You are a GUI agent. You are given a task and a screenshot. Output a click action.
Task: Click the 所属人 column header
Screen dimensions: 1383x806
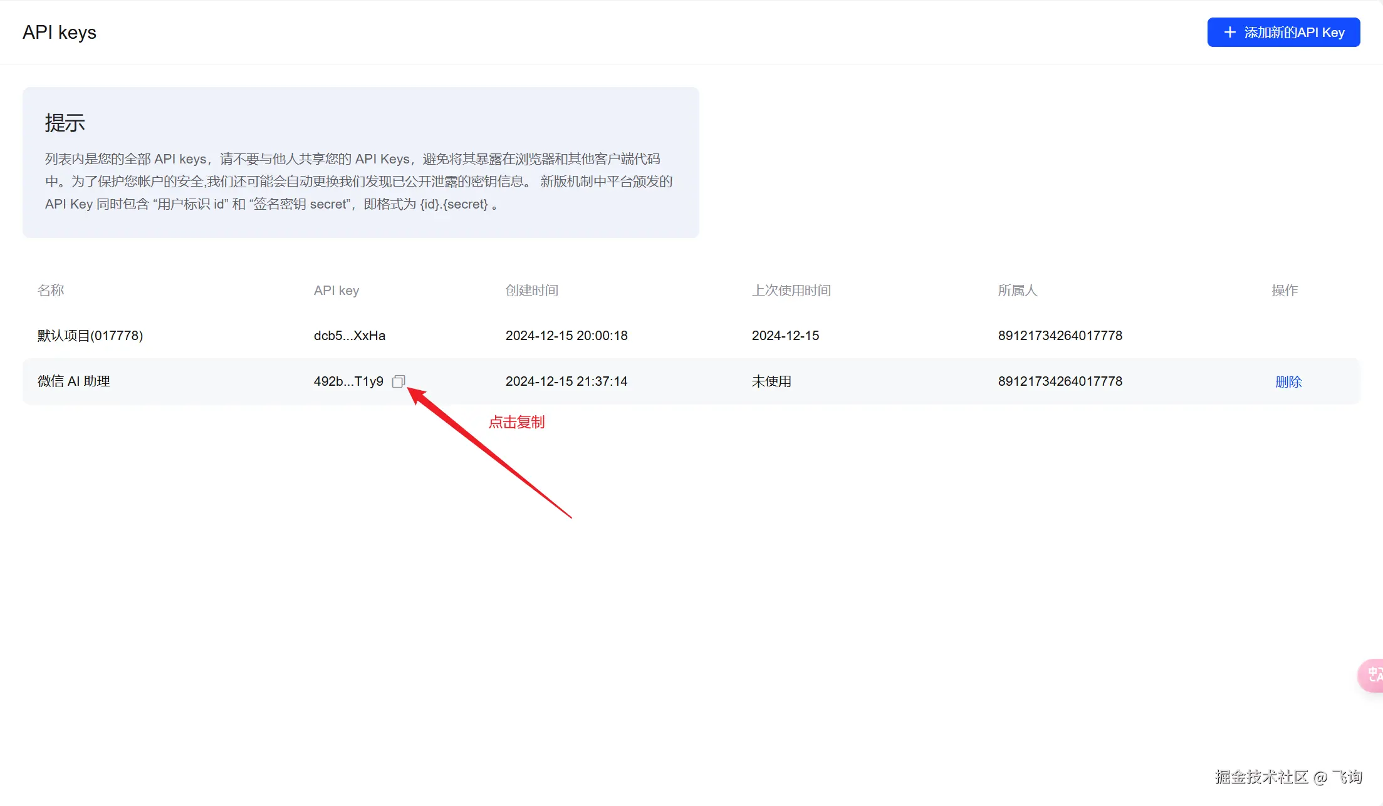point(1017,291)
